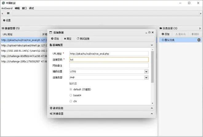Select the chr encoder option
203x137 pixels.
point(71,101)
